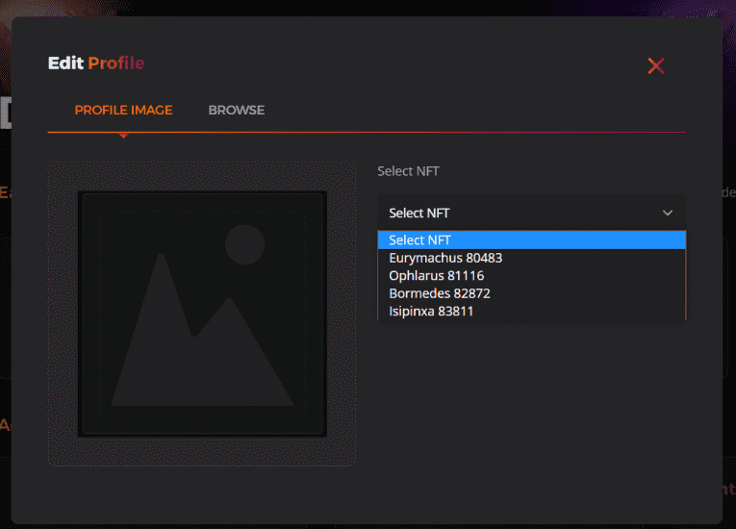Select Eurymachus 80483 from the list
Image resolution: width=736 pixels, height=529 pixels.
point(445,258)
